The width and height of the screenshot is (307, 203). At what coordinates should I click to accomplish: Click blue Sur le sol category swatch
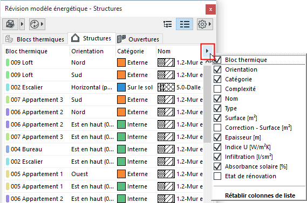pyautogui.click(x=121, y=87)
